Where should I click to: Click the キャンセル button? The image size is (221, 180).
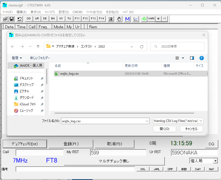click(x=191, y=129)
